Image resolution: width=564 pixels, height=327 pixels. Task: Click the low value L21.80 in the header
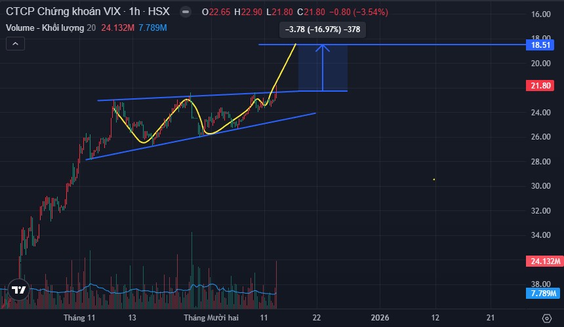[279, 12]
